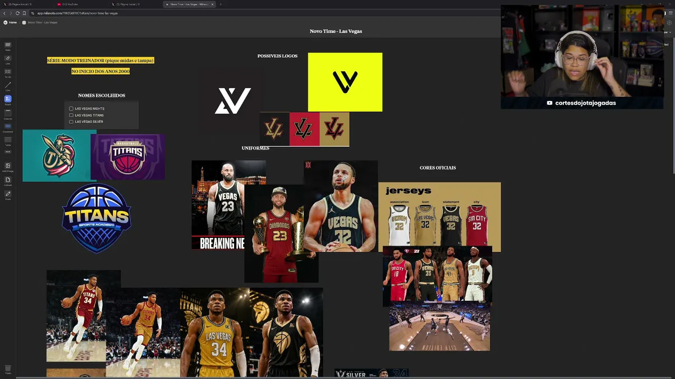
Task: Check the LAS VEGAS SILVER checkbox
Action: point(71,122)
